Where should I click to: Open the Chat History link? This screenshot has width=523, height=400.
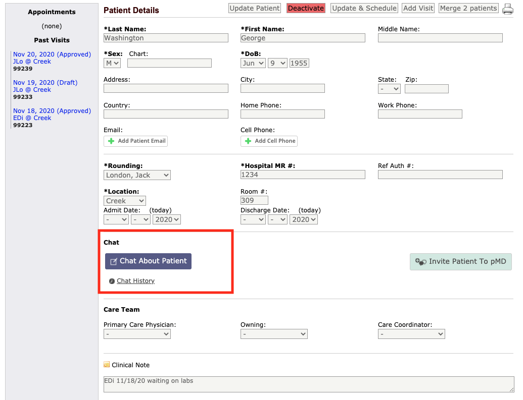pyautogui.click(x=135, y=280)
